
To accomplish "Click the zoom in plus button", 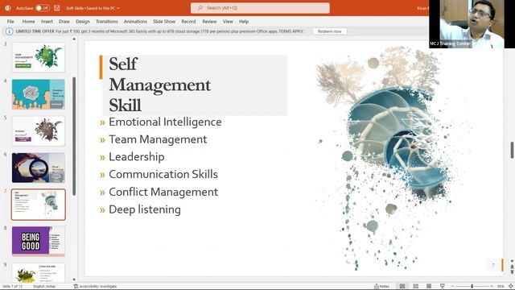I will [x=492, y=287].
